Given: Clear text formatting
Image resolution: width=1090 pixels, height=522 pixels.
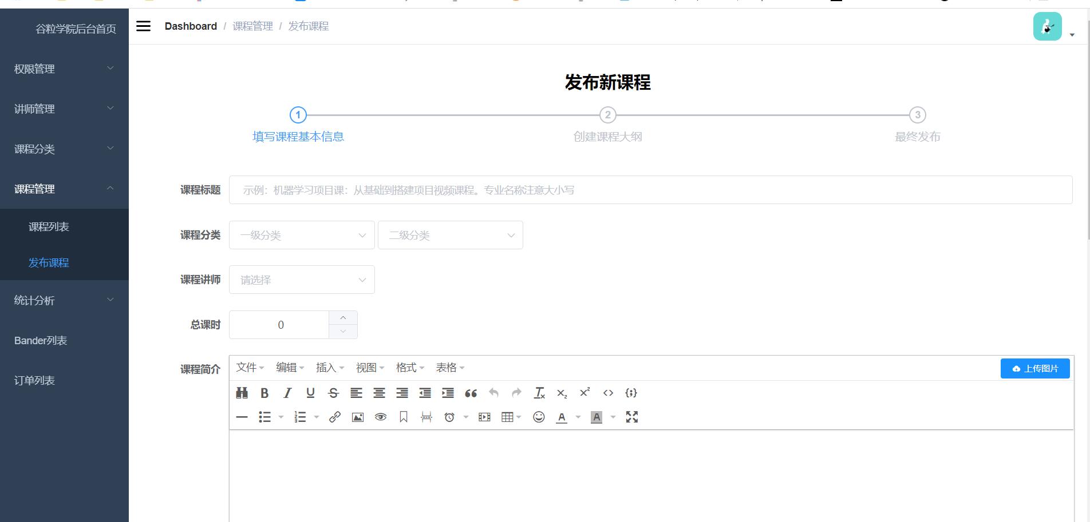Looking at the screenshot, I should [539, 393].
